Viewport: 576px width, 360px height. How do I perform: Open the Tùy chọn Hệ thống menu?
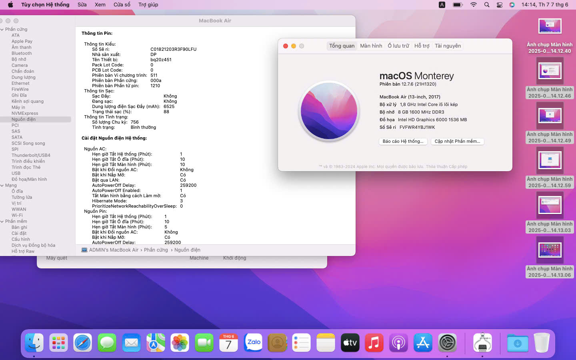(x=45, y=5)
